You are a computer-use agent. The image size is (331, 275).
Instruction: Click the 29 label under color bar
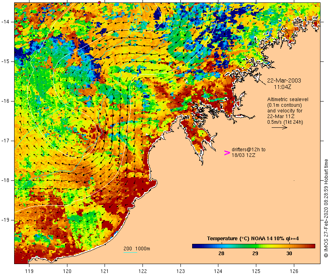[255, 254]
